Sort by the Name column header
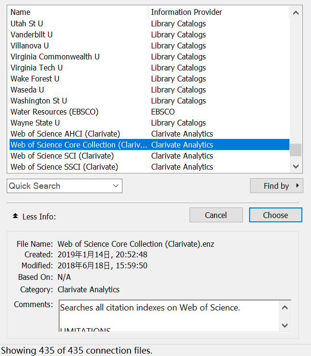 [79, 12]
